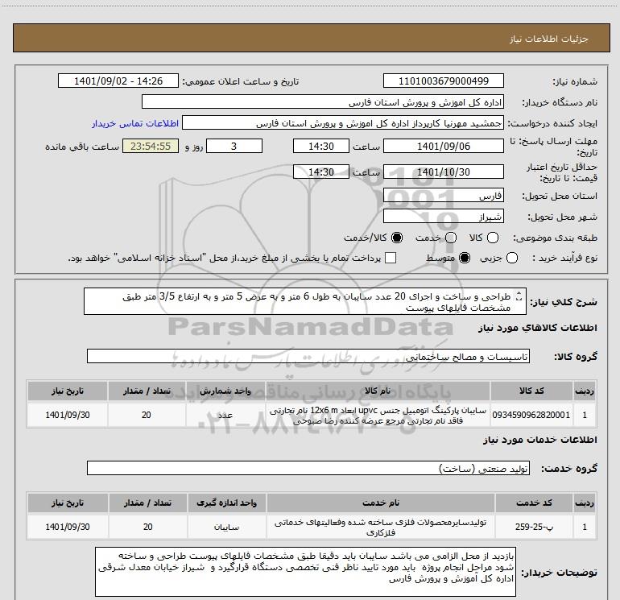The height and width of the screenshot is (600, 620).
Task: Click the نام خدمت column header
Action: [x=381, y=503]
